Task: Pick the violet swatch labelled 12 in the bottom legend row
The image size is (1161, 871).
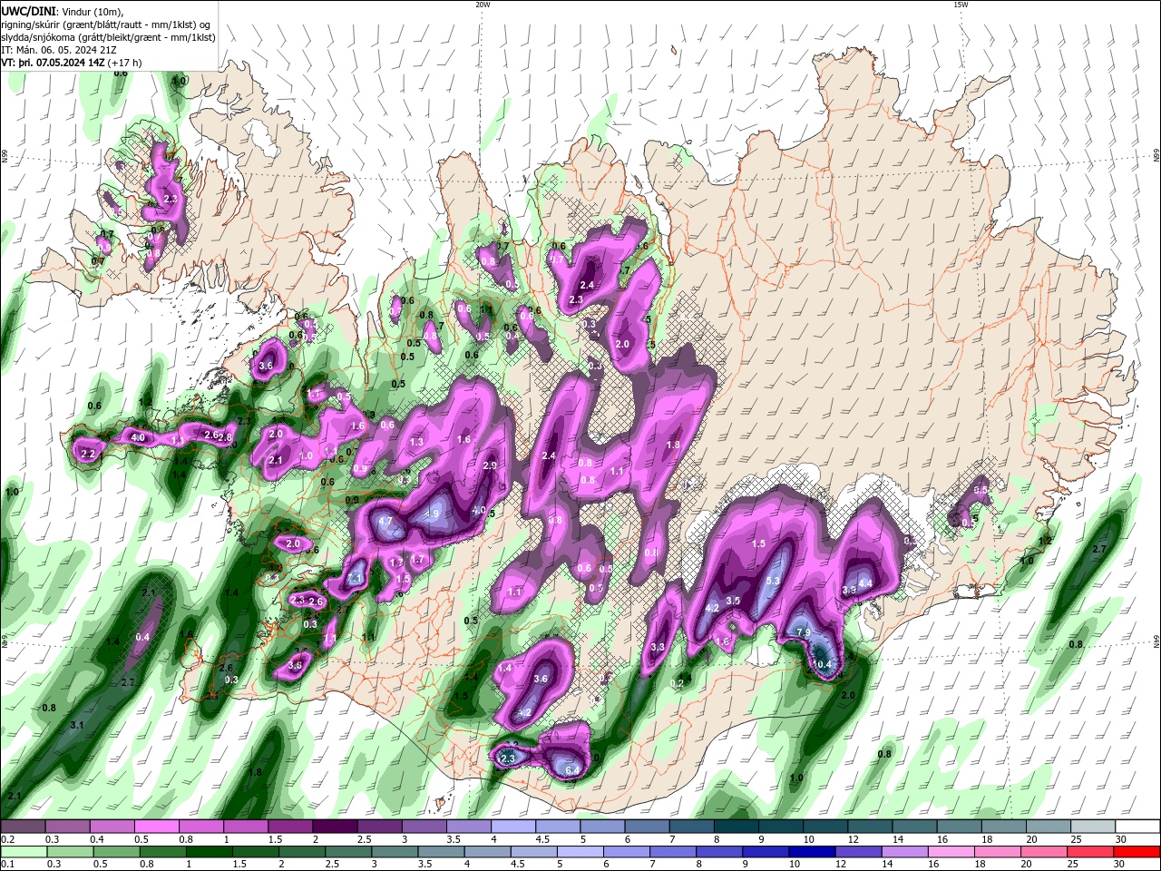Action: (x=858, y=851)
